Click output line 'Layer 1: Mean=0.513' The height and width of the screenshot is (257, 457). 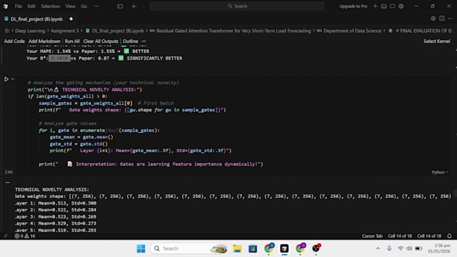[x=55, y=203]
